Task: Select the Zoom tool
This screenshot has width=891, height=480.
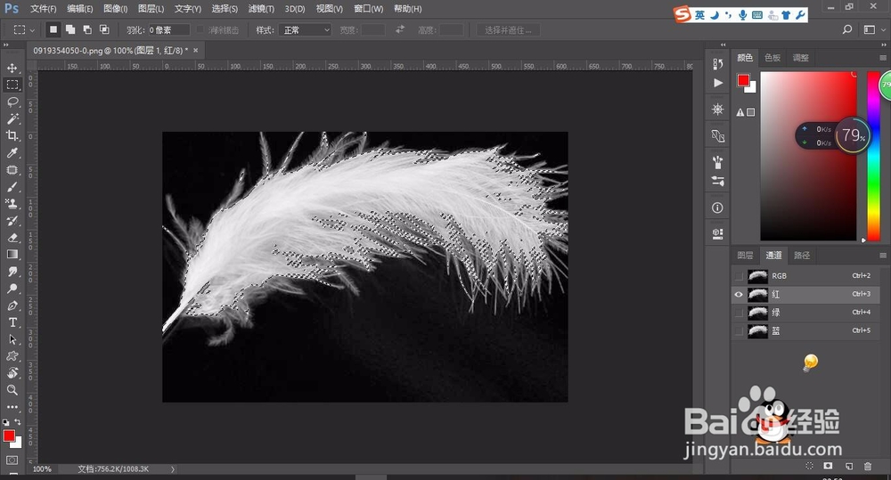Action: [x=12, y=390]
